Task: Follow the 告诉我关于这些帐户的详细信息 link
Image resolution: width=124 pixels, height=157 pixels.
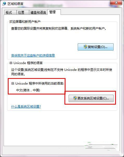Action: coord(33,55)
